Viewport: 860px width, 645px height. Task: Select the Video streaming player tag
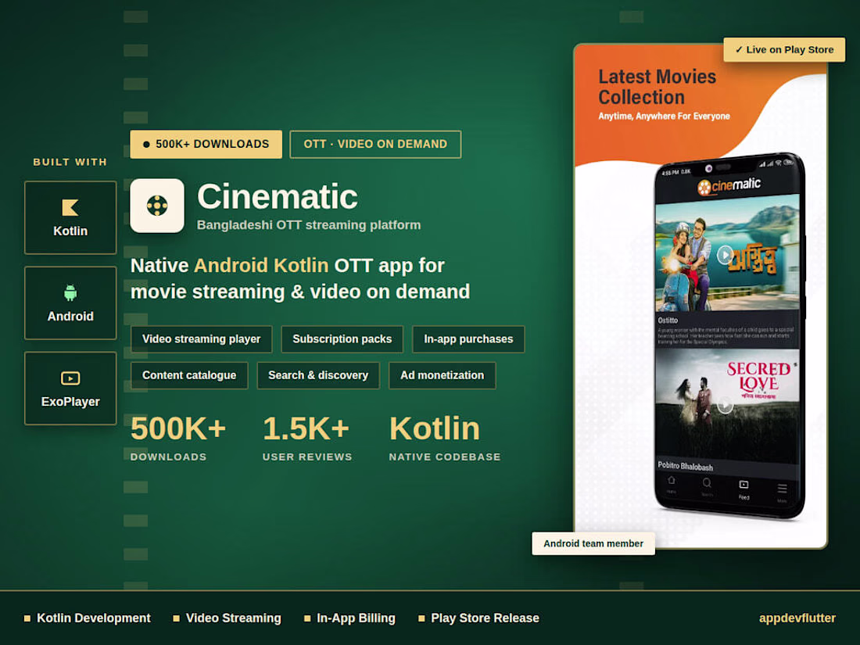[x=201, y=339]
